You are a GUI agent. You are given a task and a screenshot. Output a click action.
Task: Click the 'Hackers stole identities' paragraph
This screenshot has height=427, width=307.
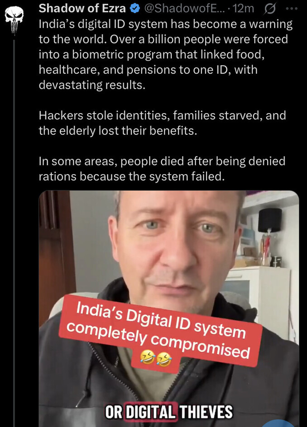(162, 123)
